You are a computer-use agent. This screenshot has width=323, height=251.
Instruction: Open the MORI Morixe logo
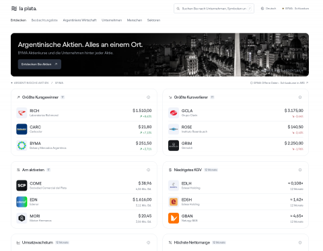(x=22, y=218)
